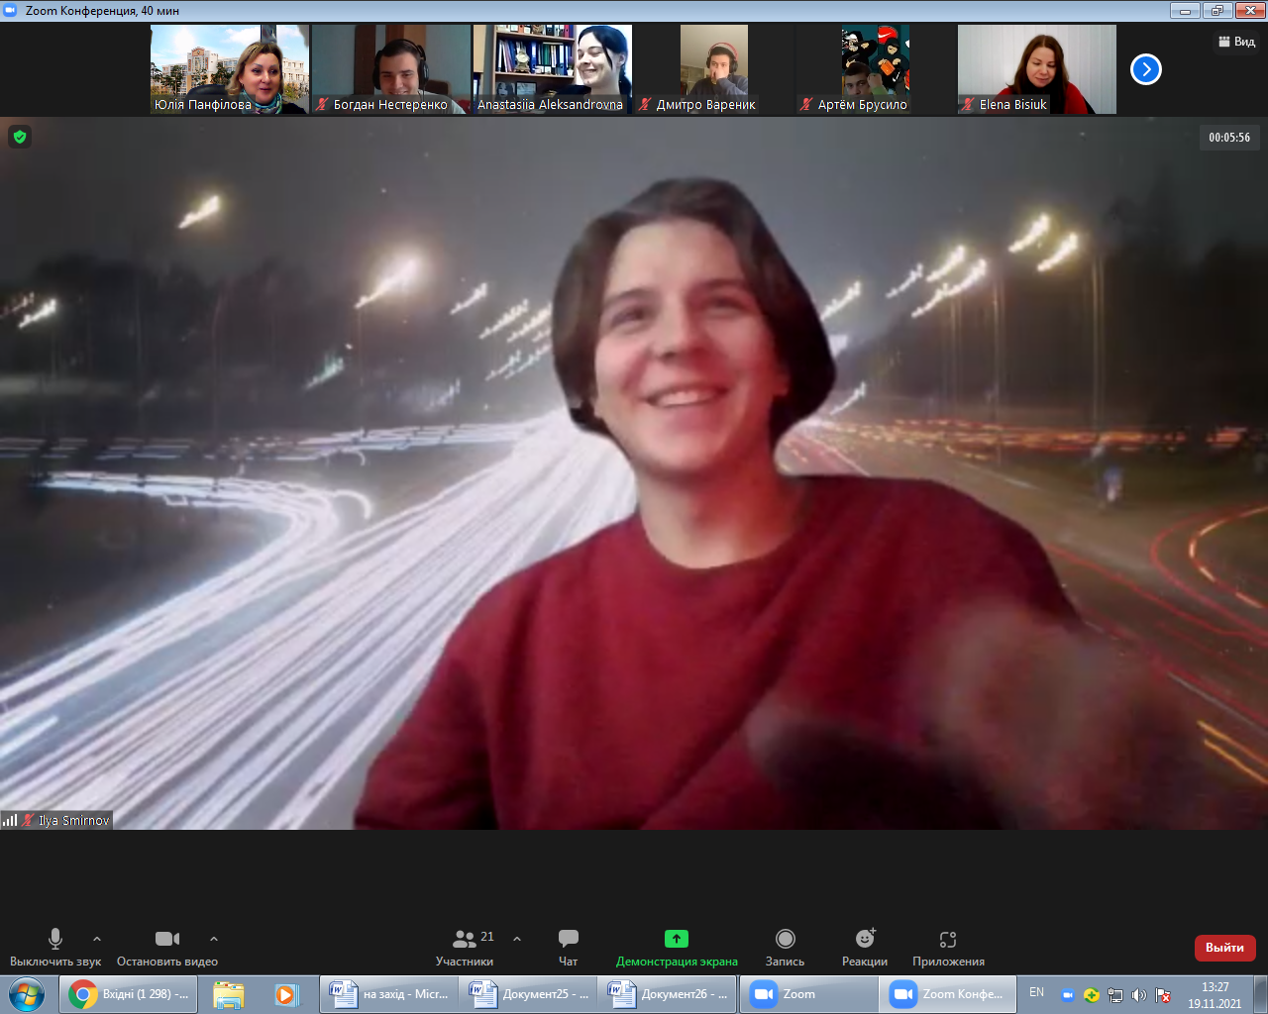
Task: Select Elena Bisiuk video thumbnail
Action: point(1037,69)
